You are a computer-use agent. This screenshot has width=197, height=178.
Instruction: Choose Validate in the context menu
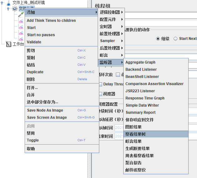coord(34,42)
